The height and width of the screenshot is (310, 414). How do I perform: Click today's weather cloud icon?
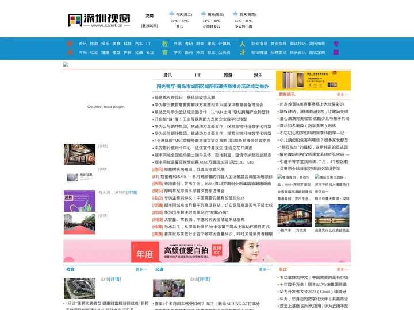click(x=171, y=14)
